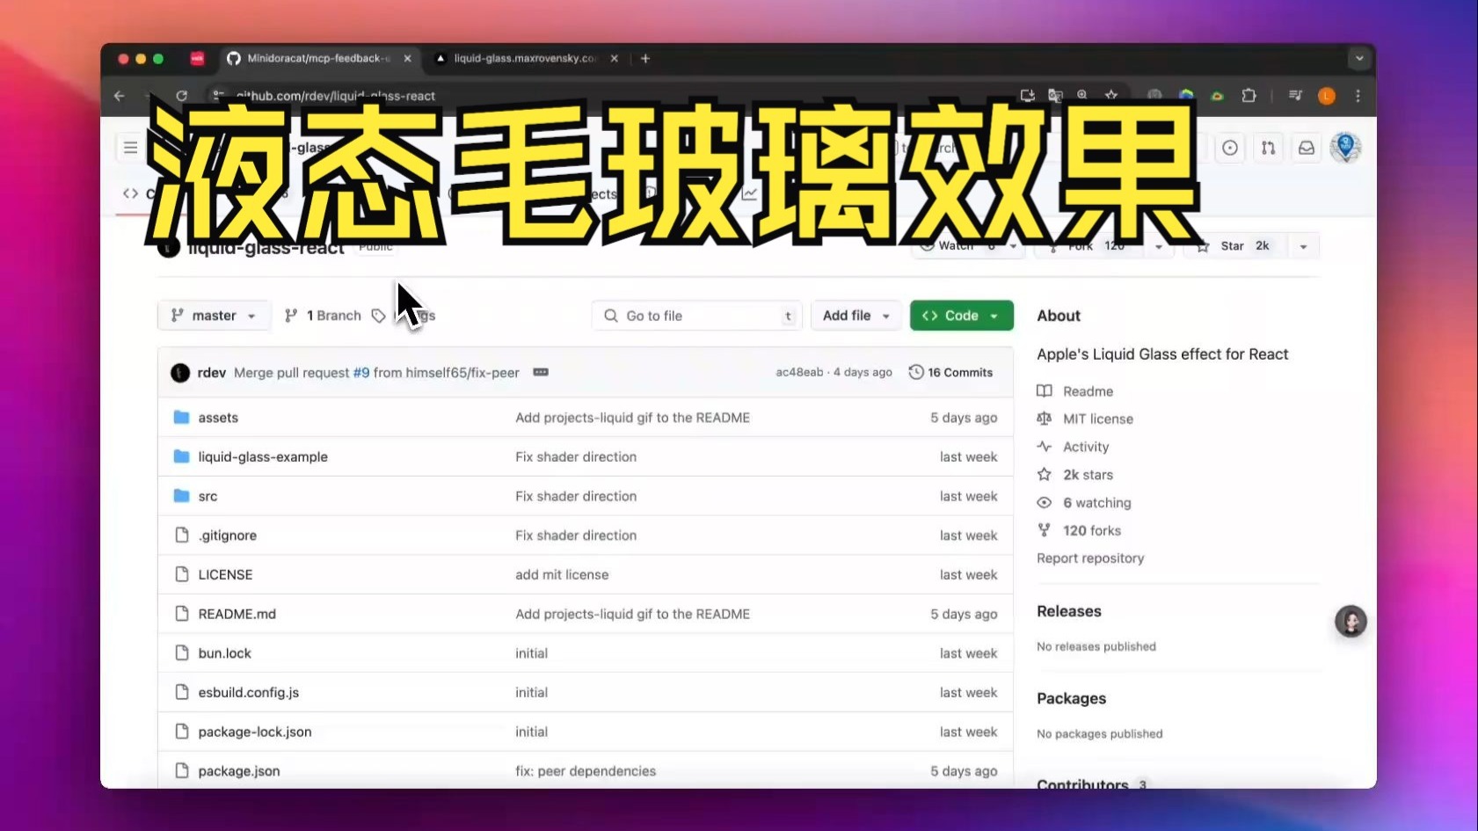This screenshot has height=831, width=1478.
Task: Open the README.md file
Action: click(237, 614)
